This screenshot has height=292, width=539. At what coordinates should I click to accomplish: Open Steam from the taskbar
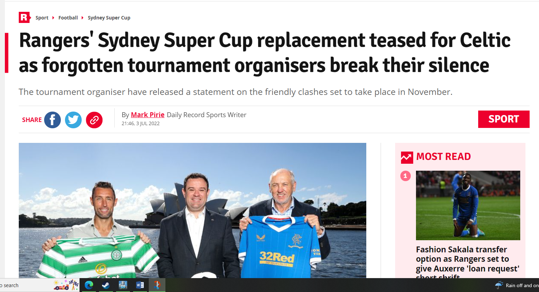106,285
